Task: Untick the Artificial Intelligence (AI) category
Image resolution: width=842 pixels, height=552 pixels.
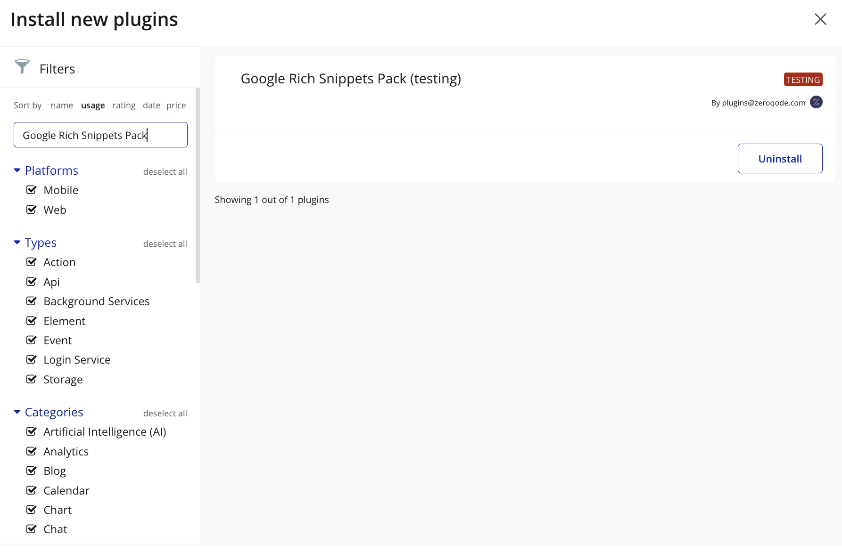Action: tap(32, 431)
